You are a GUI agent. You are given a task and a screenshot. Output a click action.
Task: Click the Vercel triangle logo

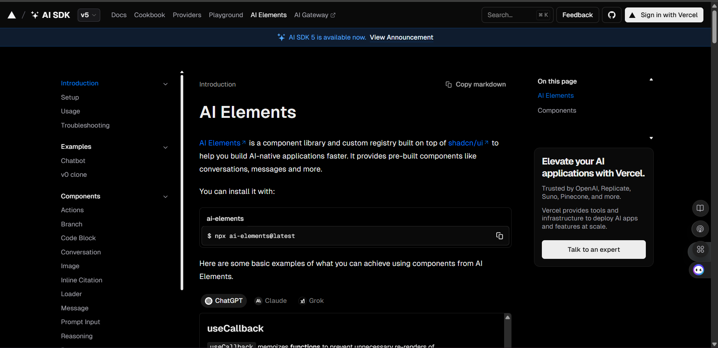(x=12, y=15)
